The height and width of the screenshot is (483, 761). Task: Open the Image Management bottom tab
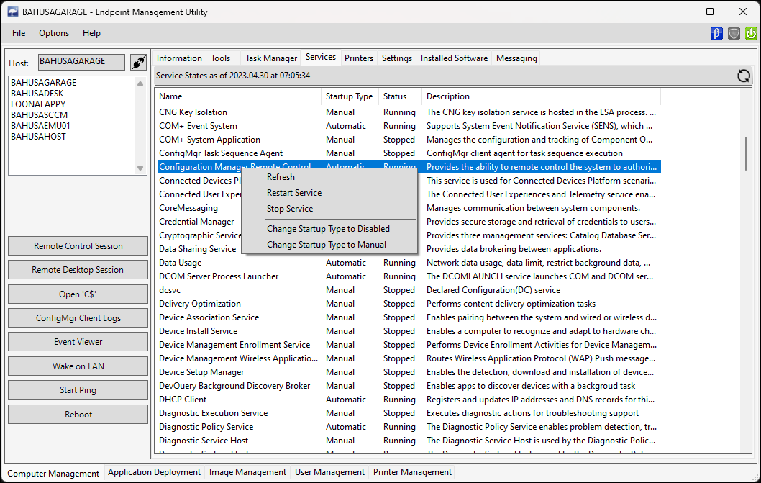247,472
